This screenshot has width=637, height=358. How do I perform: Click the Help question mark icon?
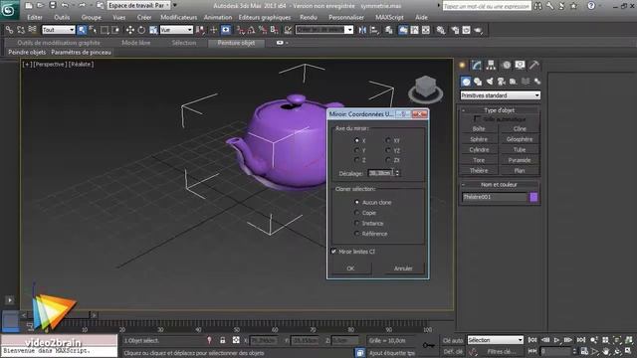click(x=591, y=6)
